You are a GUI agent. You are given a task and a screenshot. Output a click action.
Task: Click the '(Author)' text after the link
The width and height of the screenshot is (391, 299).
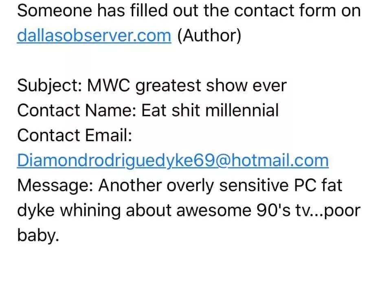tap(209, 36)
